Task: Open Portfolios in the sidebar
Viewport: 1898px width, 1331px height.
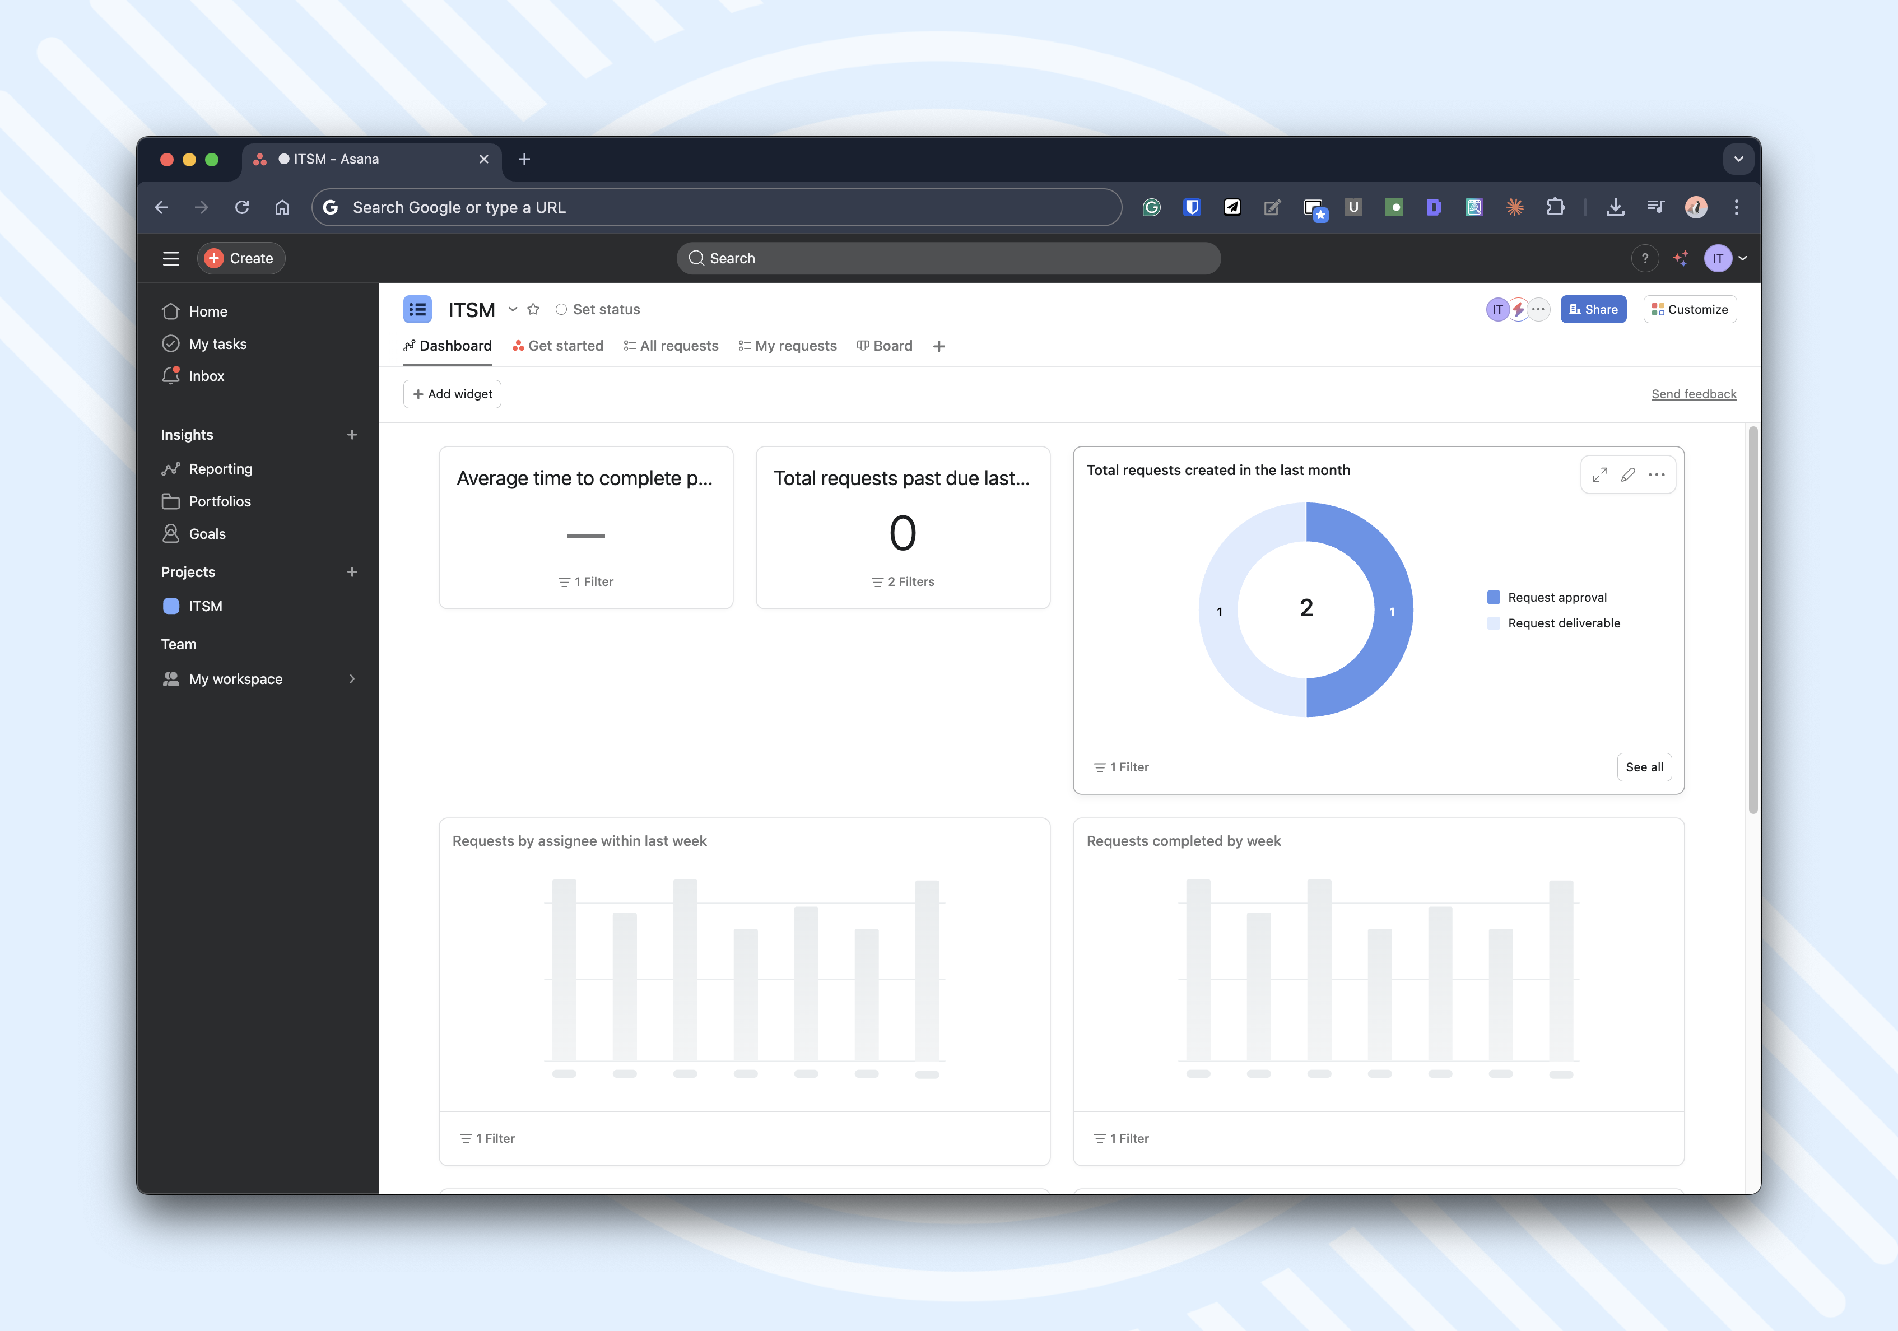Action: 219,501
